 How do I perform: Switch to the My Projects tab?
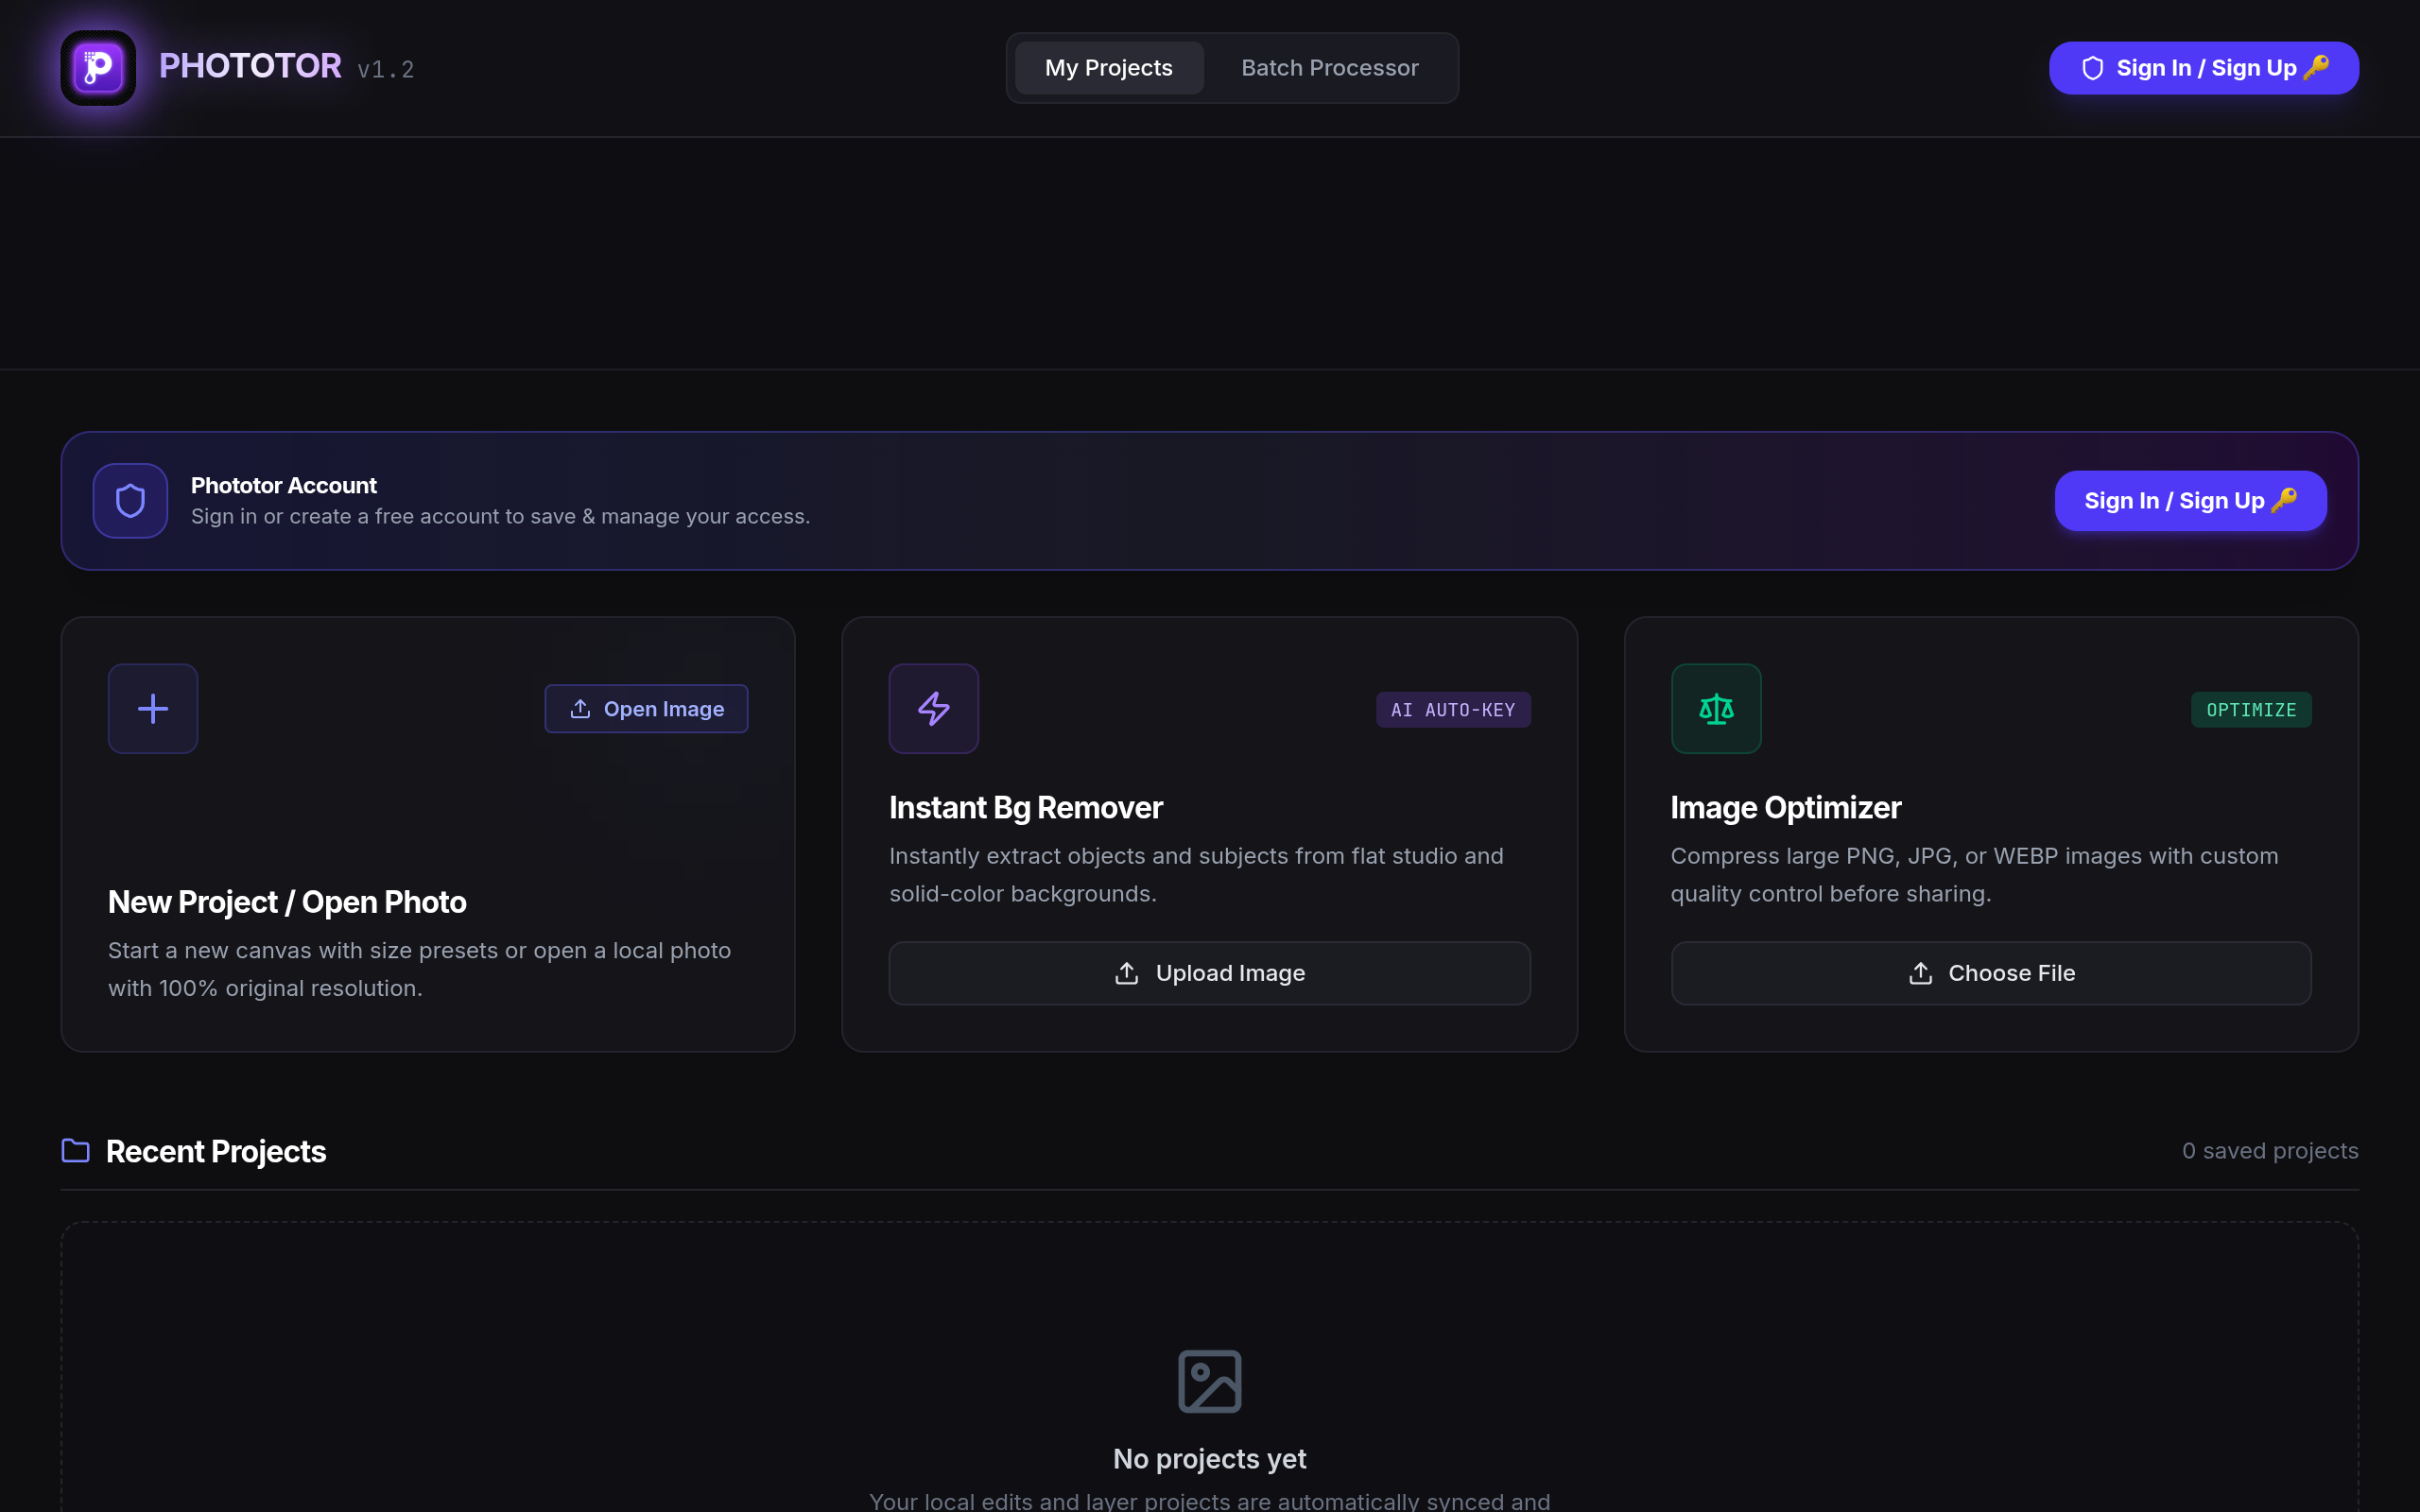tap(1109, 68)
